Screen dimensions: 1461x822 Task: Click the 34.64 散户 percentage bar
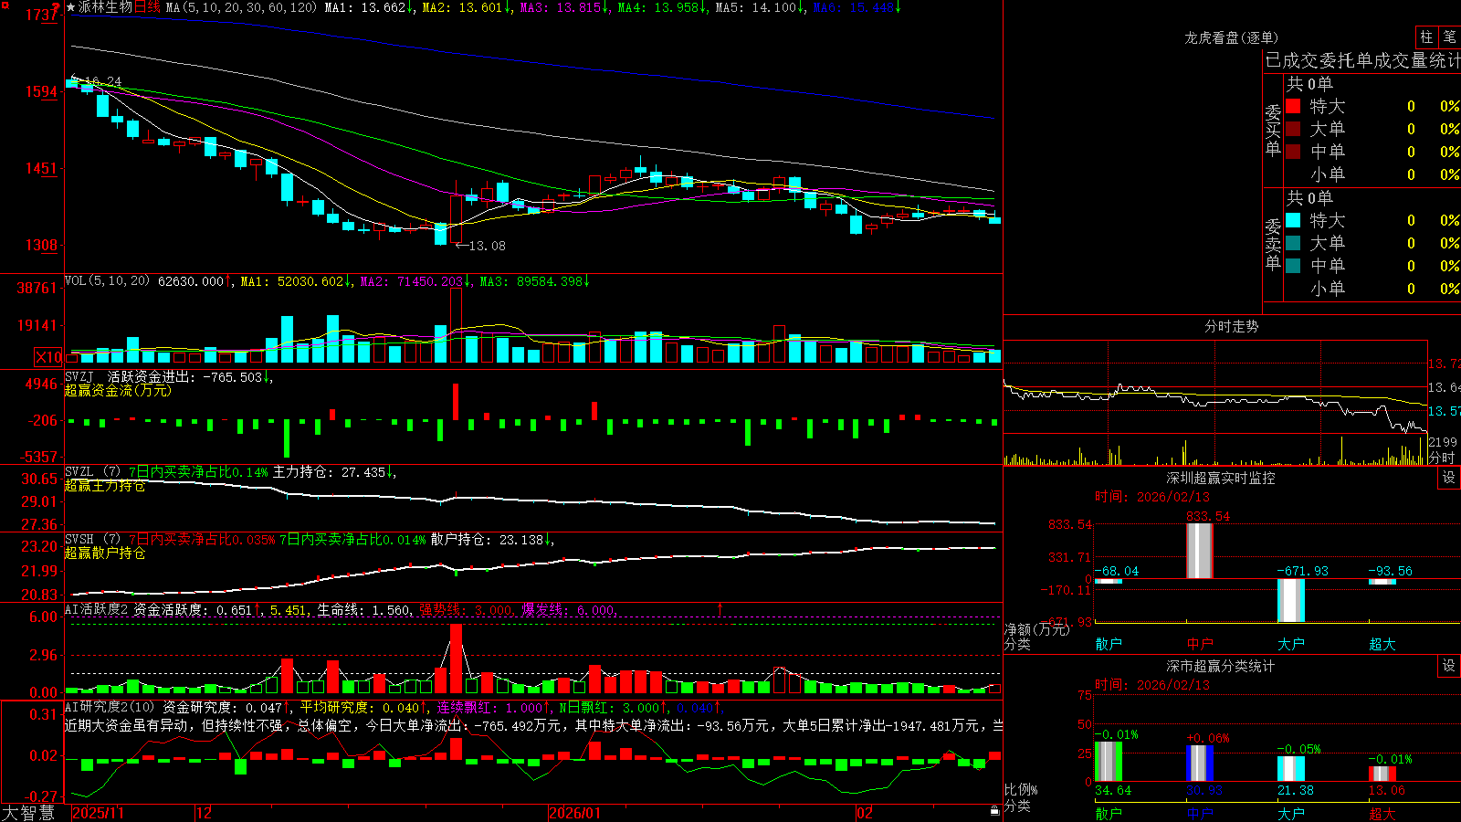point(1109,762)
